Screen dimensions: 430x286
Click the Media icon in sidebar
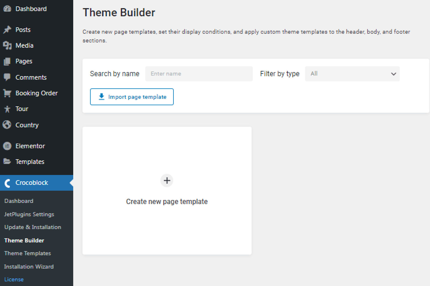click(7, 45)
